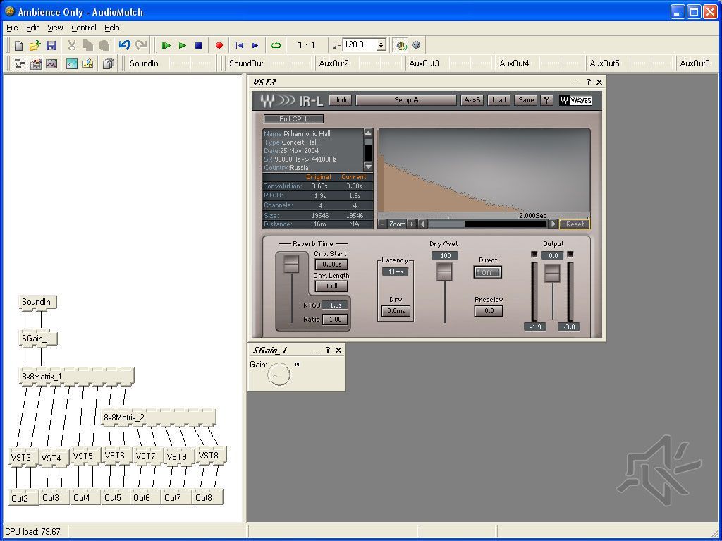Open the Save preset menu in IR-L

point(526,100)
